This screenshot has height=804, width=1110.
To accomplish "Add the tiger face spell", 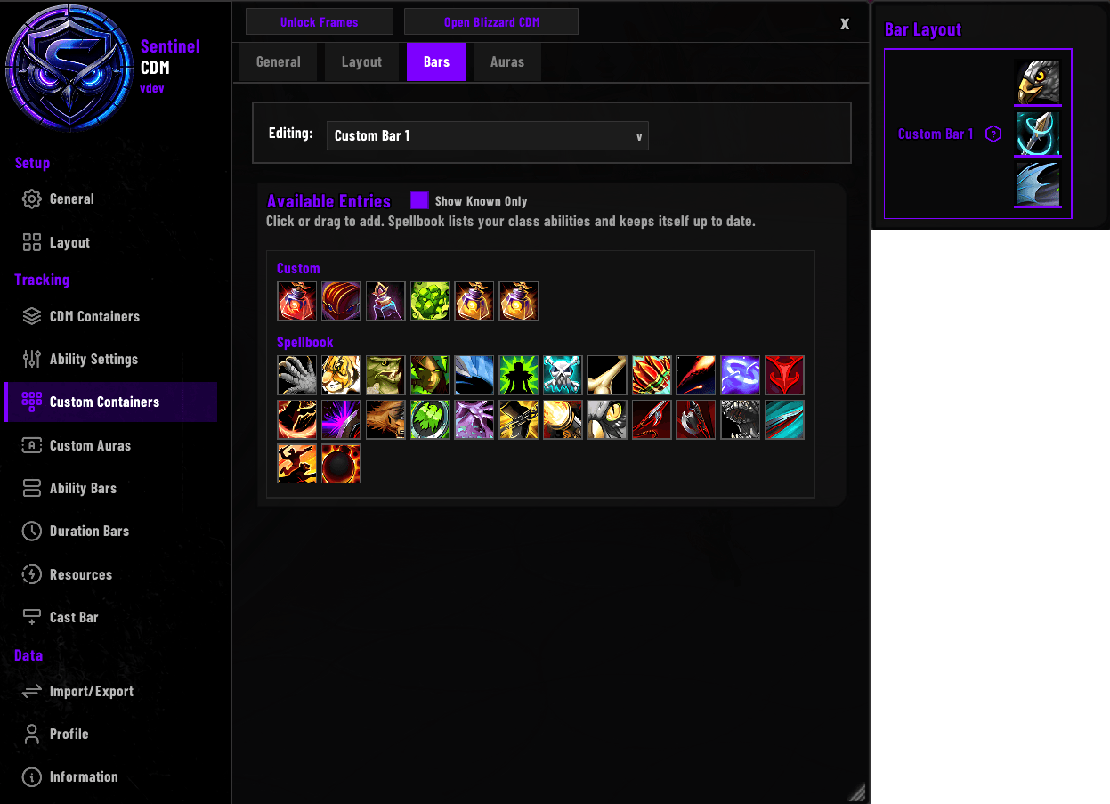I will [x=341, y=375].
